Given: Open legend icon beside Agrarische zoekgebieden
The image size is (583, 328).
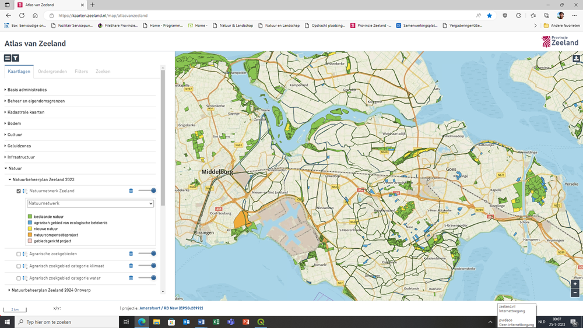Looking at the screenshot, I should [x=25, y=254].
